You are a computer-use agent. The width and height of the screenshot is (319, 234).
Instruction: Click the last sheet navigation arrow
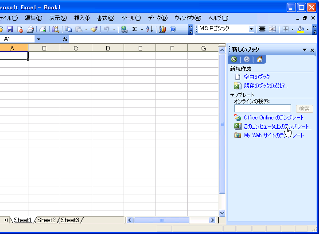[x=6, y=220]
